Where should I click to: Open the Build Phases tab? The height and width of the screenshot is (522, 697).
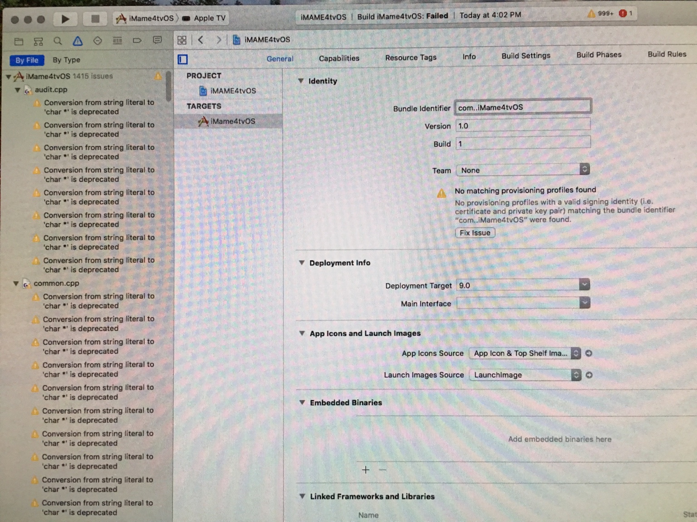pos(599,55)
